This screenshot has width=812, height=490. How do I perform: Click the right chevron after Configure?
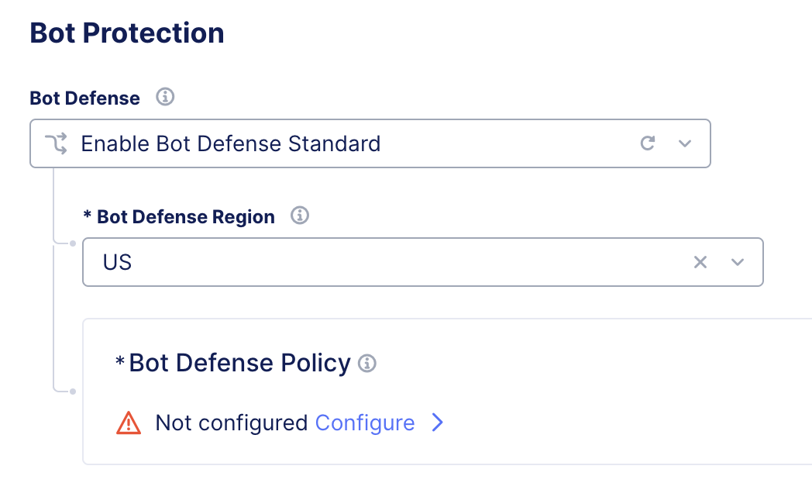coord(438,423)
